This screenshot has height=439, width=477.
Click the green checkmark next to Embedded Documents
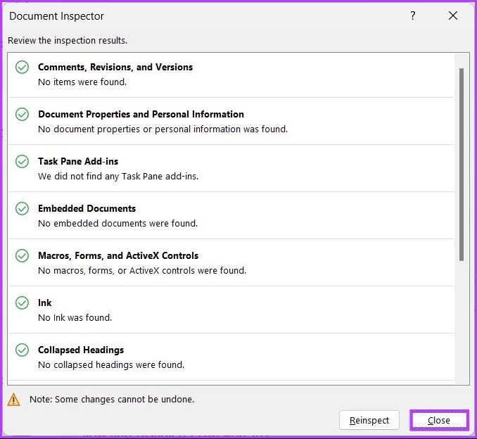point(23,209)
